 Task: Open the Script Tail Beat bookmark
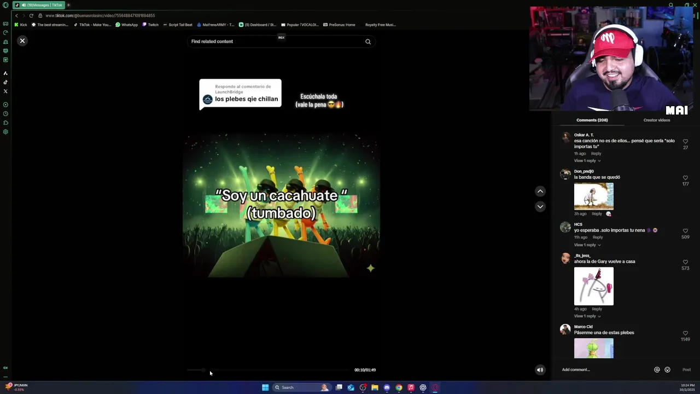pos(178,25)
